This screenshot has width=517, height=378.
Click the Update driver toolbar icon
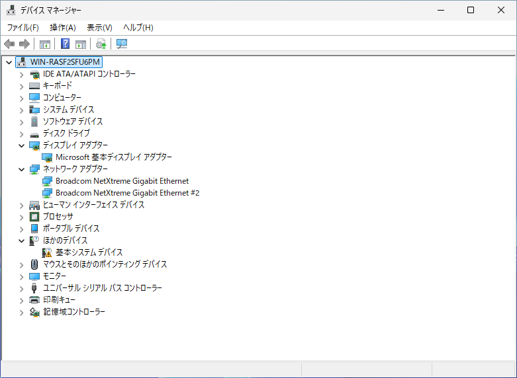pyautogui.click(x=101, y=44)
